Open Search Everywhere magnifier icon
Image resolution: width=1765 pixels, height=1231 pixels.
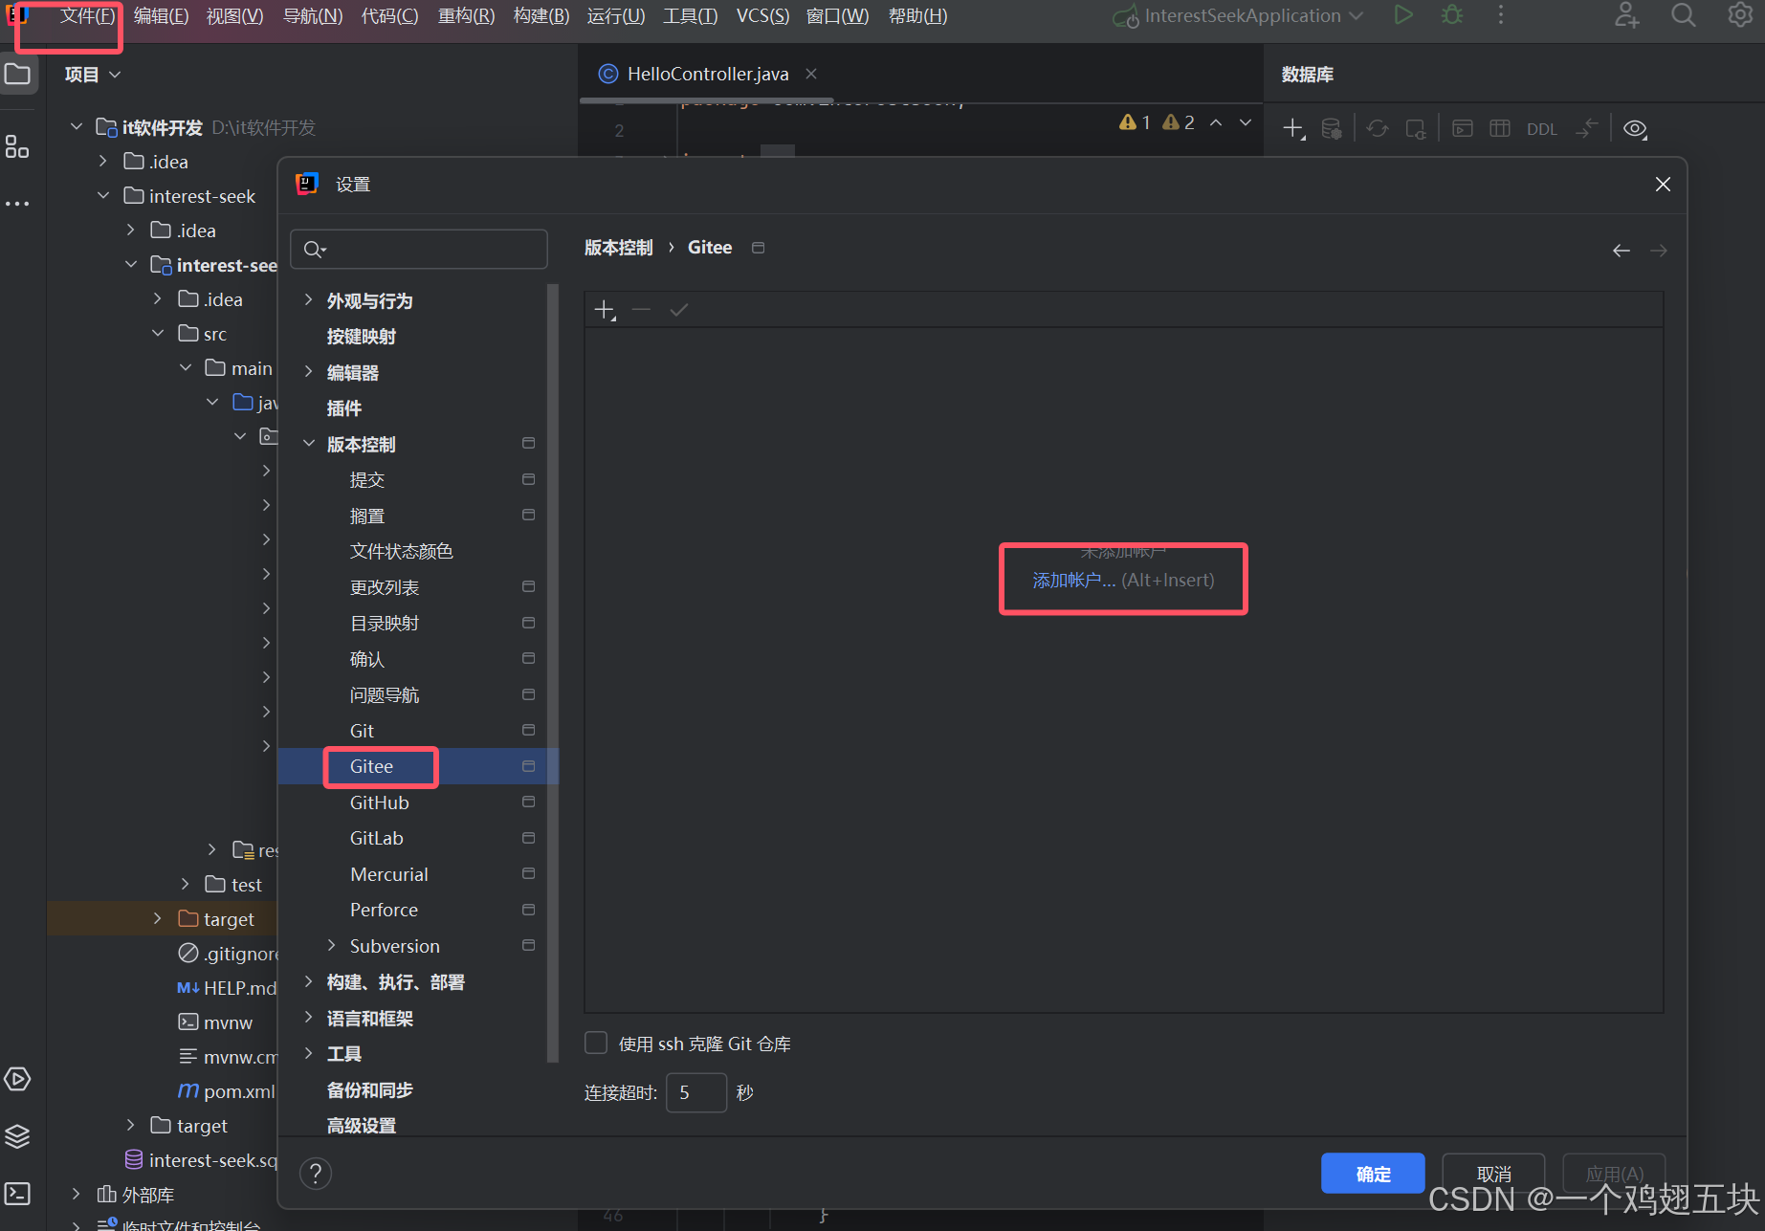click(x=1684, y=15)
